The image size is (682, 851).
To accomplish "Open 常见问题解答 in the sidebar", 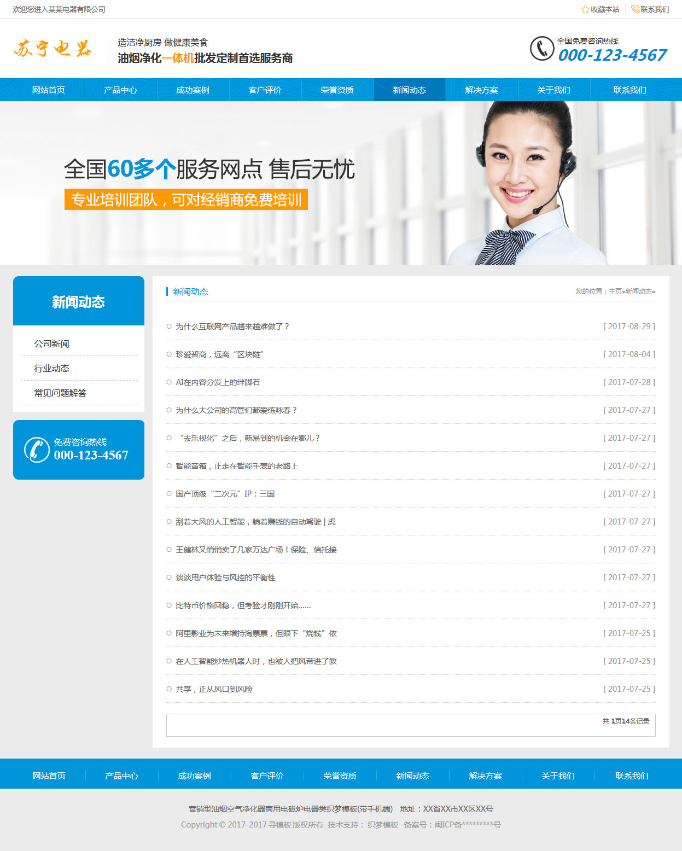I will click(60, 393).
